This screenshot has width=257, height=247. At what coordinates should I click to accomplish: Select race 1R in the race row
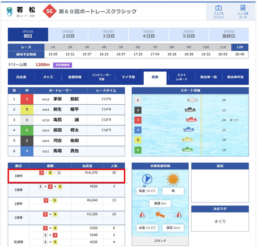53,47
